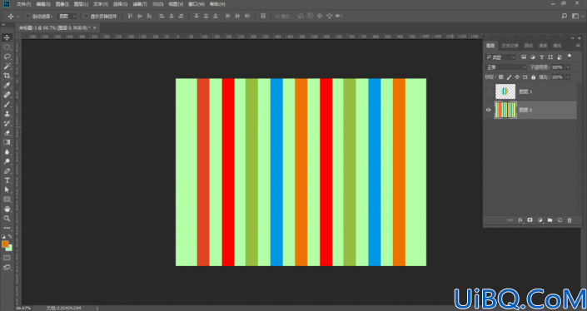This screenshot has height=311, width=587.
Task: Open the fill slider arrow
Action: tap(568, 77)
